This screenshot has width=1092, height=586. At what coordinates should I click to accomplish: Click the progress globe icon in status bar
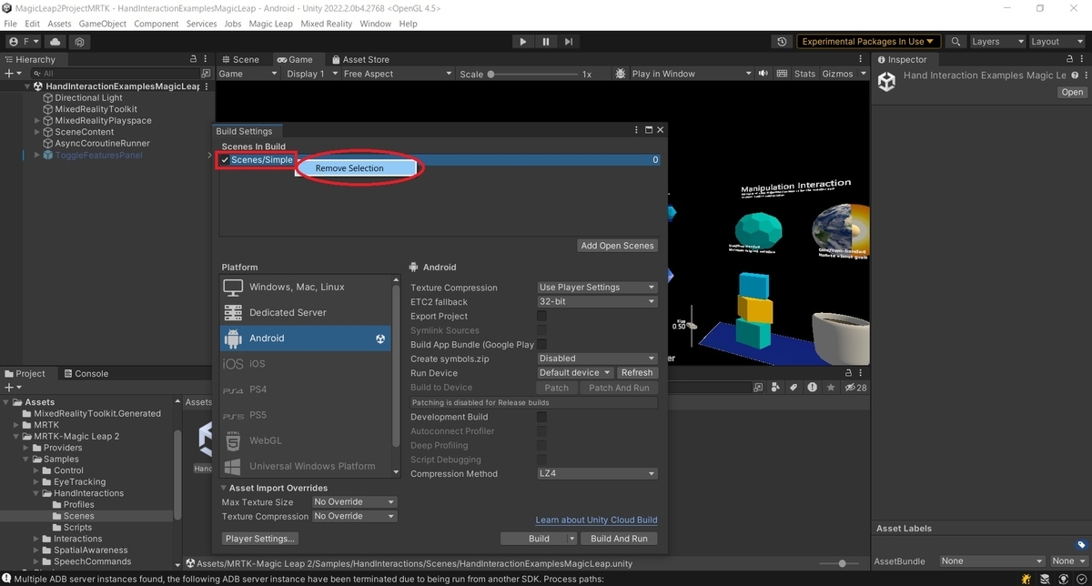tap(1063, 579)
